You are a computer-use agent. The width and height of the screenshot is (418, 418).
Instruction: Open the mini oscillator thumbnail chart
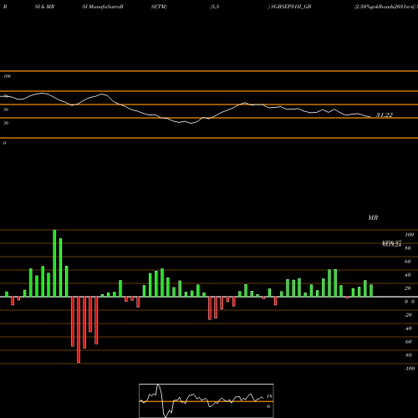coord(206,400)
